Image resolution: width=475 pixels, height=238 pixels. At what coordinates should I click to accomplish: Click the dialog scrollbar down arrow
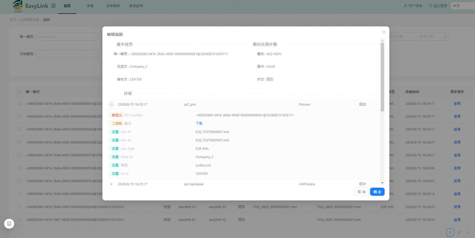[382, 183]
